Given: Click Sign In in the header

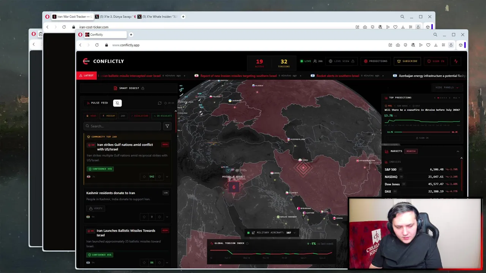Looking at the screenshot, I should point(436,61).
